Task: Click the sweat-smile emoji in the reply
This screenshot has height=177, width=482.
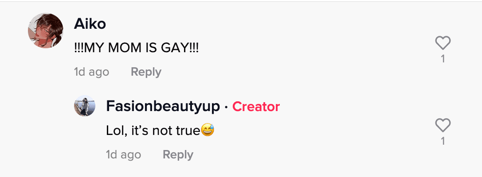Action: (x=208, y=131)
